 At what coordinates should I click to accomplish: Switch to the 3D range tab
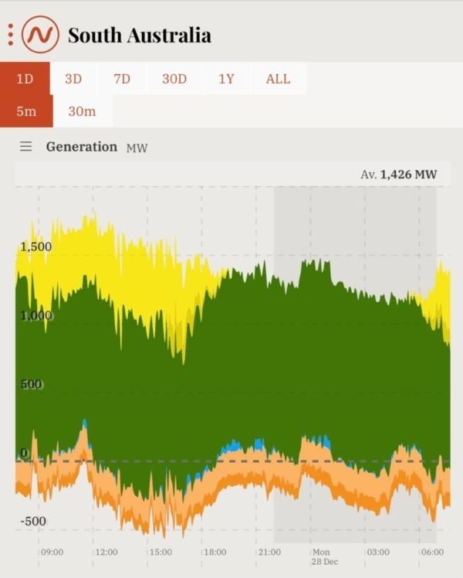pyautogui.click(x=73, y=79)
